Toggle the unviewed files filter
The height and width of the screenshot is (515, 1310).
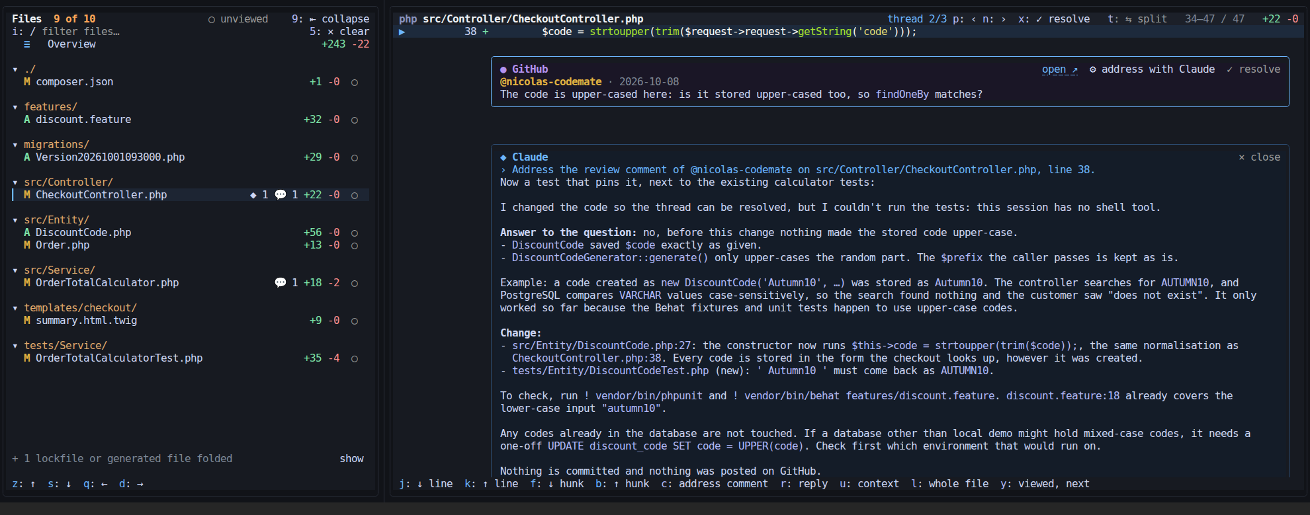[x=238, y=19]
